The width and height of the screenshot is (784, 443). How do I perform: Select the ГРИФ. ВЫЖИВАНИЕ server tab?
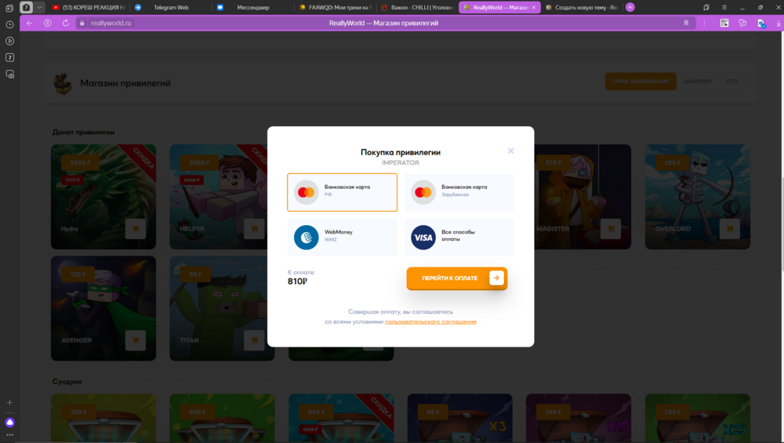pyautogui.click(x=641, y=82)
